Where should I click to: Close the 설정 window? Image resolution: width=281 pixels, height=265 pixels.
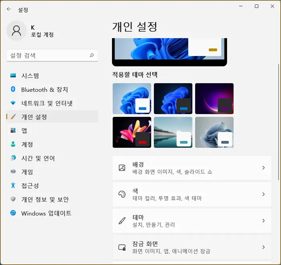[x=273, y=6]
